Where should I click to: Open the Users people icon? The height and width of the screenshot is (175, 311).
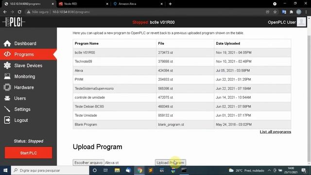click(7, 98)
